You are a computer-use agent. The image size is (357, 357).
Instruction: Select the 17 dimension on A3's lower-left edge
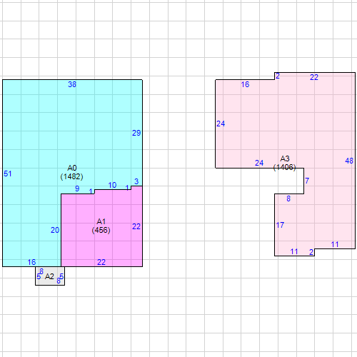tap(280, 225)
